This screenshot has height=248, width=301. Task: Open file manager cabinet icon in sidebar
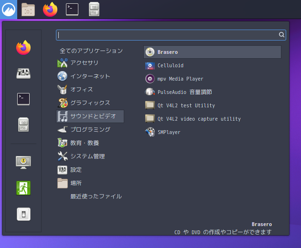(x=23, y=124)
